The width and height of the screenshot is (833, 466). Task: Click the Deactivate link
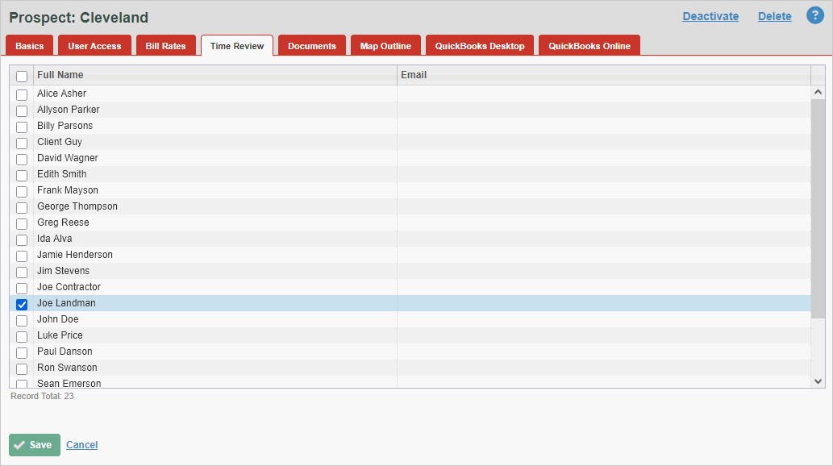tap(710, 16)
